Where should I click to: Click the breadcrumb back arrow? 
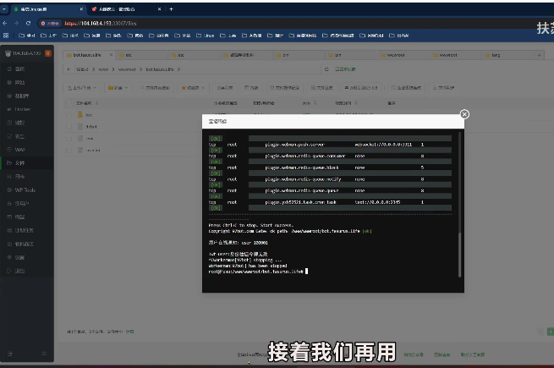coord(69,69)
